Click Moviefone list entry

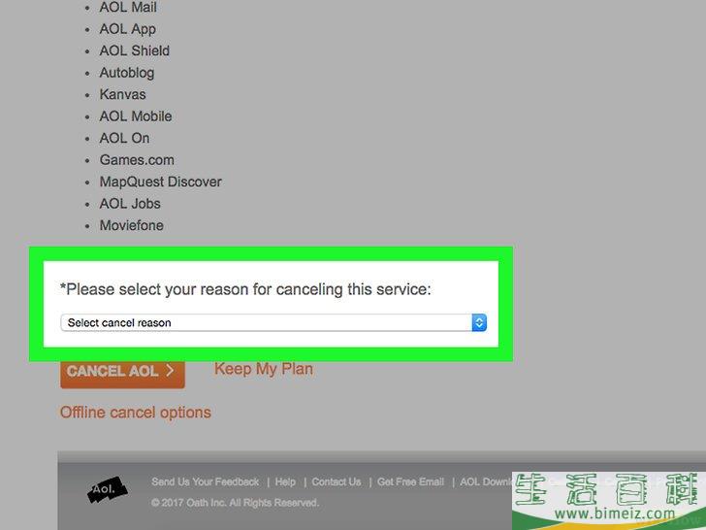click(132, 225)
